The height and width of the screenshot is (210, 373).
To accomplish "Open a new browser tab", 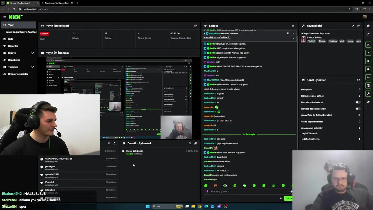I will click(x=77, y=3).
